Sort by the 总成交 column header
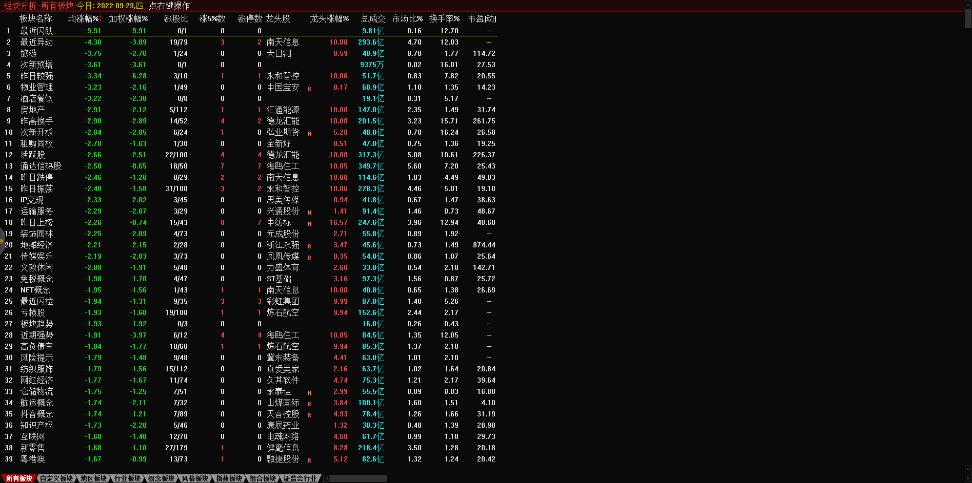972x483 pixels. pyautogui.click(x=373, y=18)
